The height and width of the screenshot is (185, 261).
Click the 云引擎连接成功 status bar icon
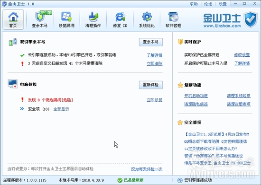[180, 180]
